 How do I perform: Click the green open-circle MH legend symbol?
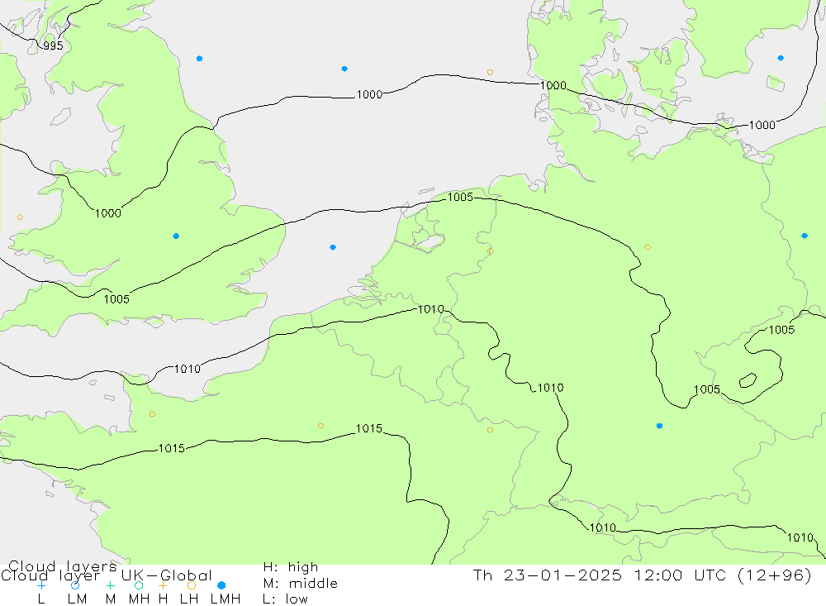point(139,585)
